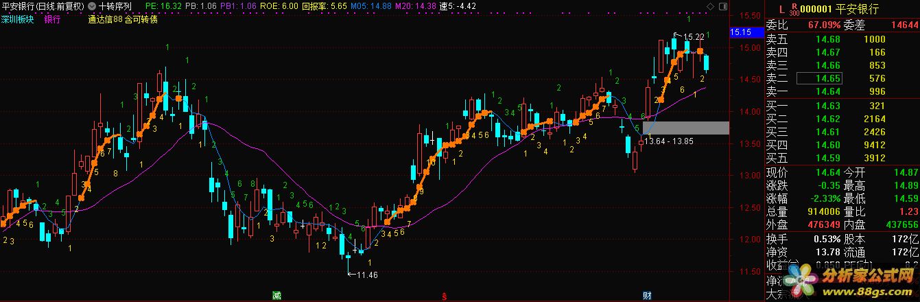Click the PB: 1.06 value
The image size is (920, 302).
[201, 5]
